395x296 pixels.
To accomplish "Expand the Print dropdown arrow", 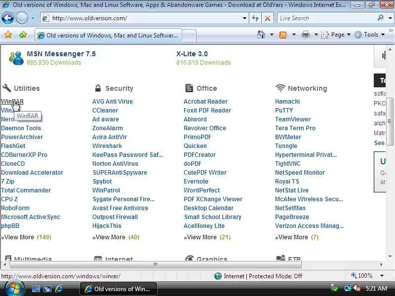I will click(x=316, y=35).
